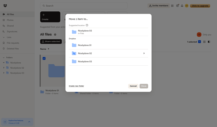Click the Share selected button
This screenshot has height=127, width=217.
click(51, 42)
